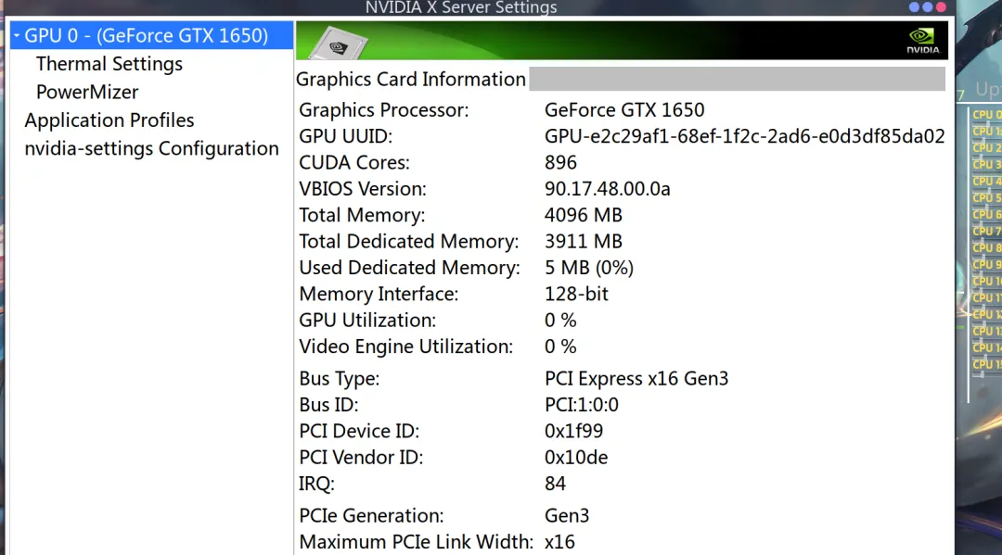Screen dimensions: 1002x555
Task: Click the NVIDIA logo in banner
Action: (x=923, y=41)
